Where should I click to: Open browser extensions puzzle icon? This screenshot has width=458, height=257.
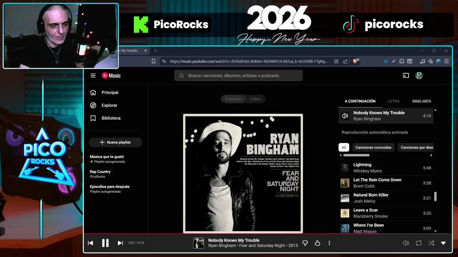tap(401, 61)
